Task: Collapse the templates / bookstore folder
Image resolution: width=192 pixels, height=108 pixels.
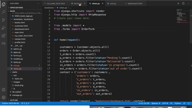Action: coord(23,19)
